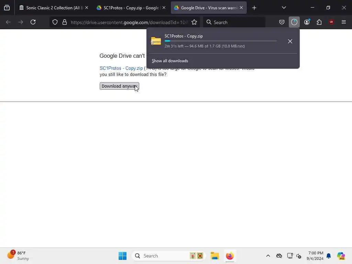
Task: Open clock showing 7:00 PM 9/4/2024
Action: 315,256
